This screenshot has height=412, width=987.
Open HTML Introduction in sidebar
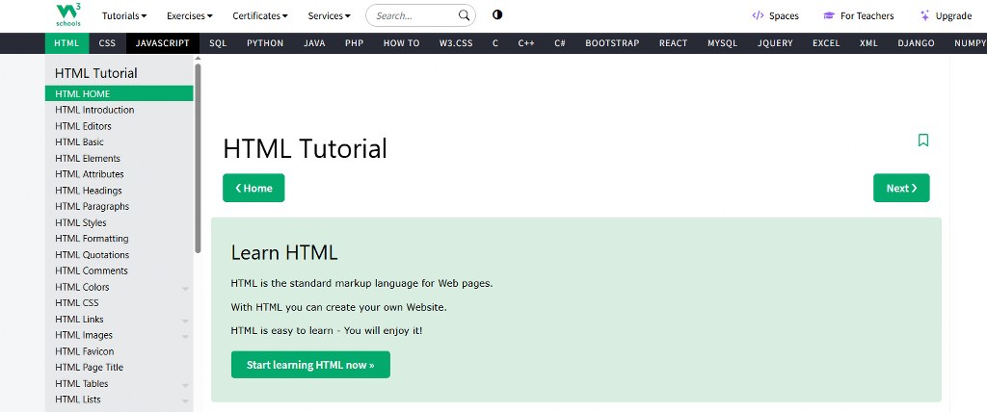point(119,110)
